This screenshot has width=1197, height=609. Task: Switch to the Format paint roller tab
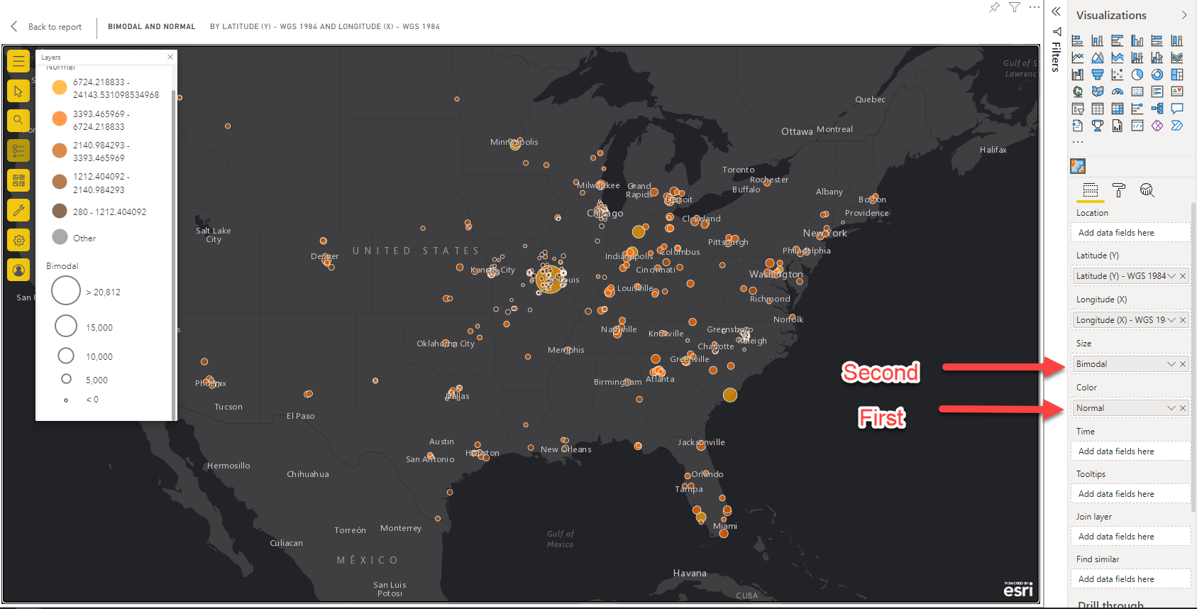coord(1119,190)
